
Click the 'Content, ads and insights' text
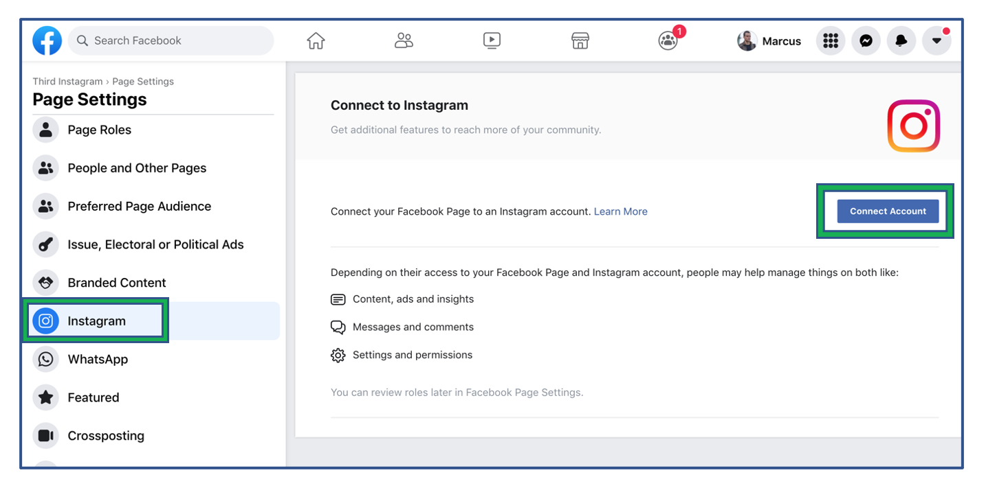pyautogui.click(x=413, y=299)
